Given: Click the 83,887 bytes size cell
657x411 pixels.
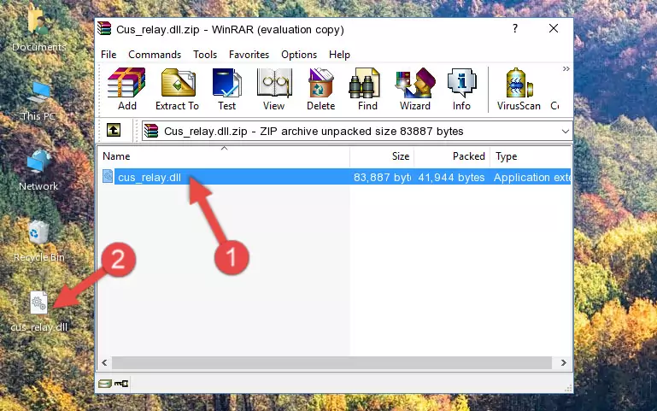Looking at the screenshot, I should coord(382,177).
